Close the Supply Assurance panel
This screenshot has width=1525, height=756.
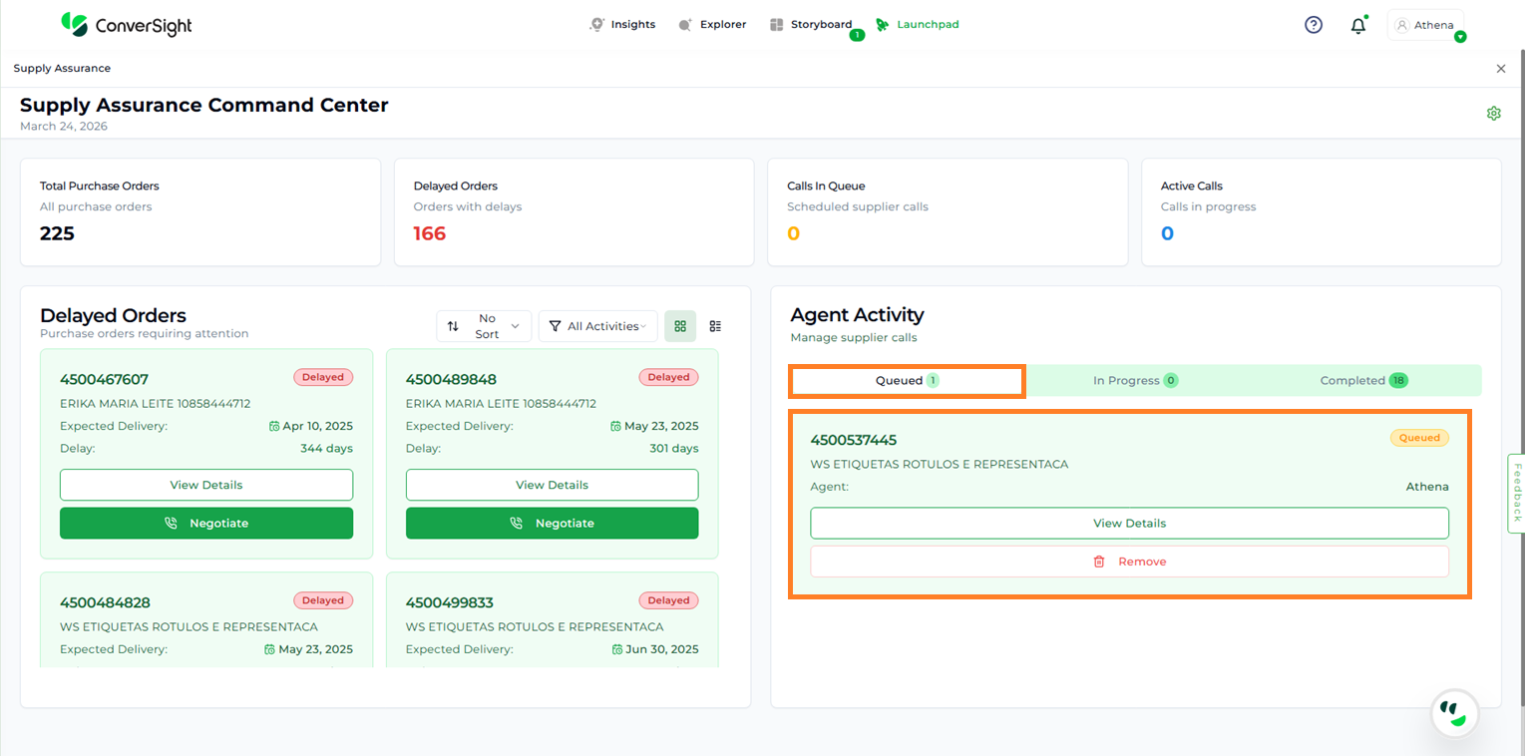click(1501, 69)
